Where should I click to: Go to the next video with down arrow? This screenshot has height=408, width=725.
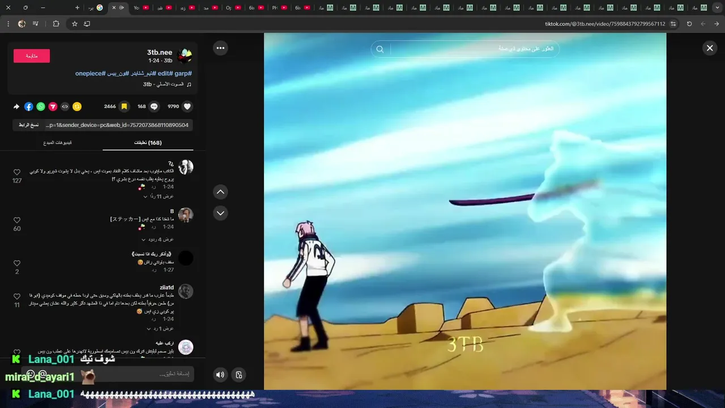220,213
